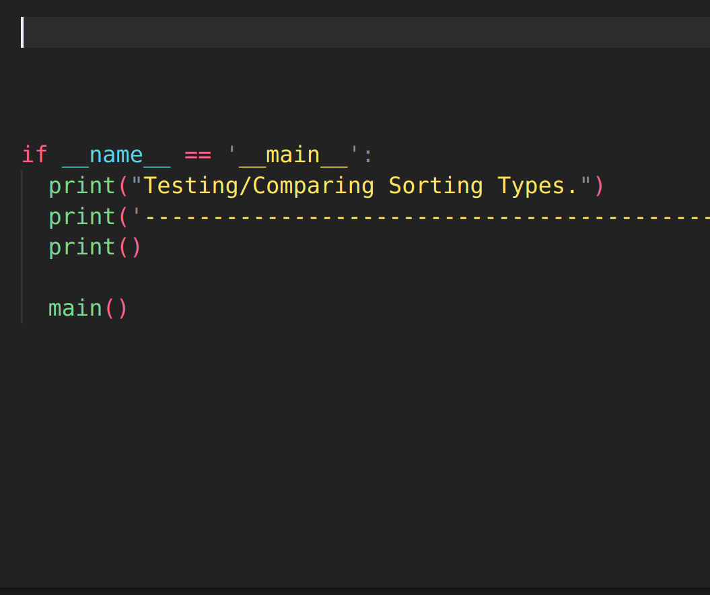The height and width of the screenshot is (595, 710).
Task: Click the == comparison operator
Action: click(197, 155)
